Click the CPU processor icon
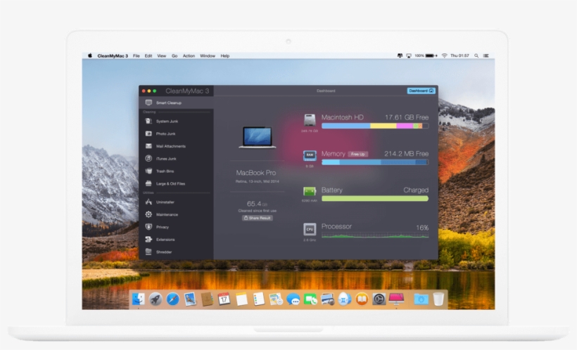Image resolution: width=577 pixels, height=350 pixels. coord(310,229)
